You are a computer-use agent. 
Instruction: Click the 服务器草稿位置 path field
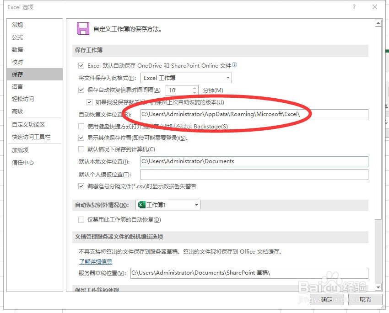pyautogui.click(x=249, y=273)
